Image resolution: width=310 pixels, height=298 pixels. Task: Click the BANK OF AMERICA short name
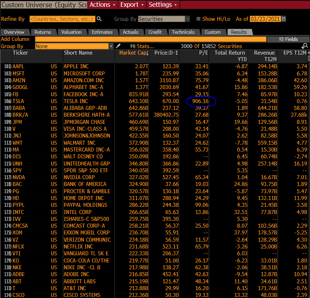point(85,184)
